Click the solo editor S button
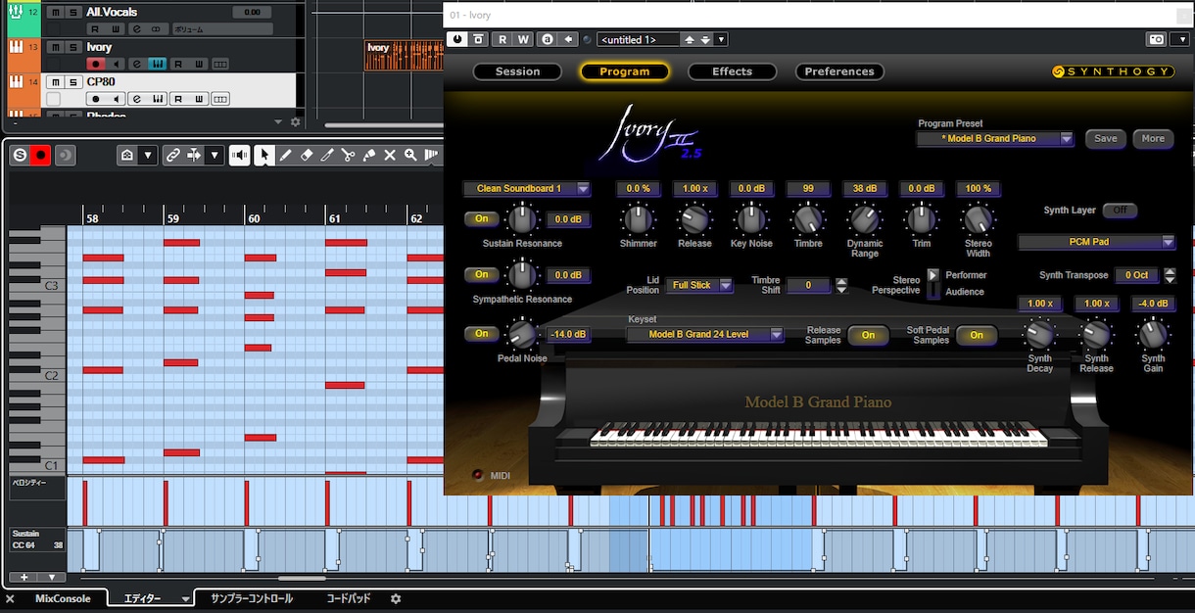 [19, 155]
